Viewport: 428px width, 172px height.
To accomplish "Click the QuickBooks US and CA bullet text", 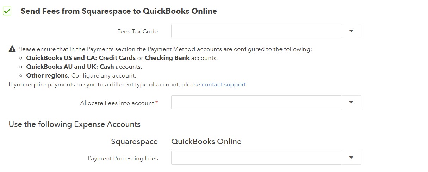I will pyautogui.click(x=122, y=58).
